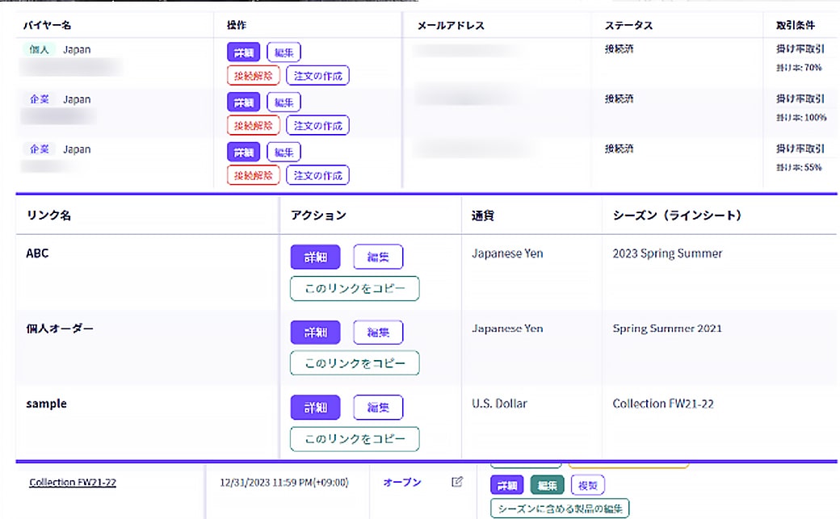Click 接続解除 in the 掛け率 55% row
The image size is (840, 519).
pyautogui.click(x=254, y=175)
